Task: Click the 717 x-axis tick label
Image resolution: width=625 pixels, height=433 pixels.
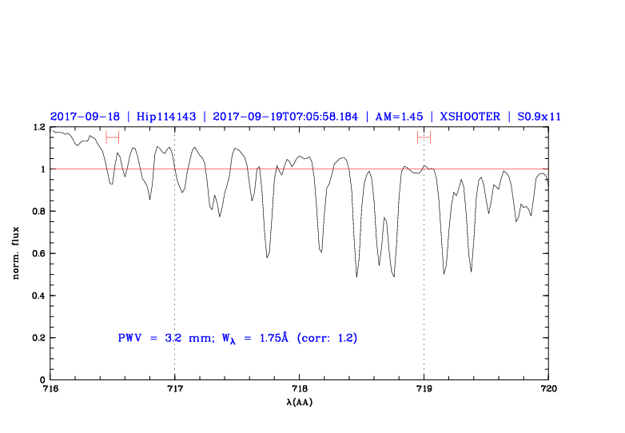Action: [x=174, y=389]
